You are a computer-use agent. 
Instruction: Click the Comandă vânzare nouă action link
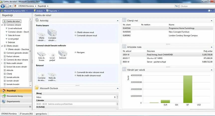click(x=87, y=36)
